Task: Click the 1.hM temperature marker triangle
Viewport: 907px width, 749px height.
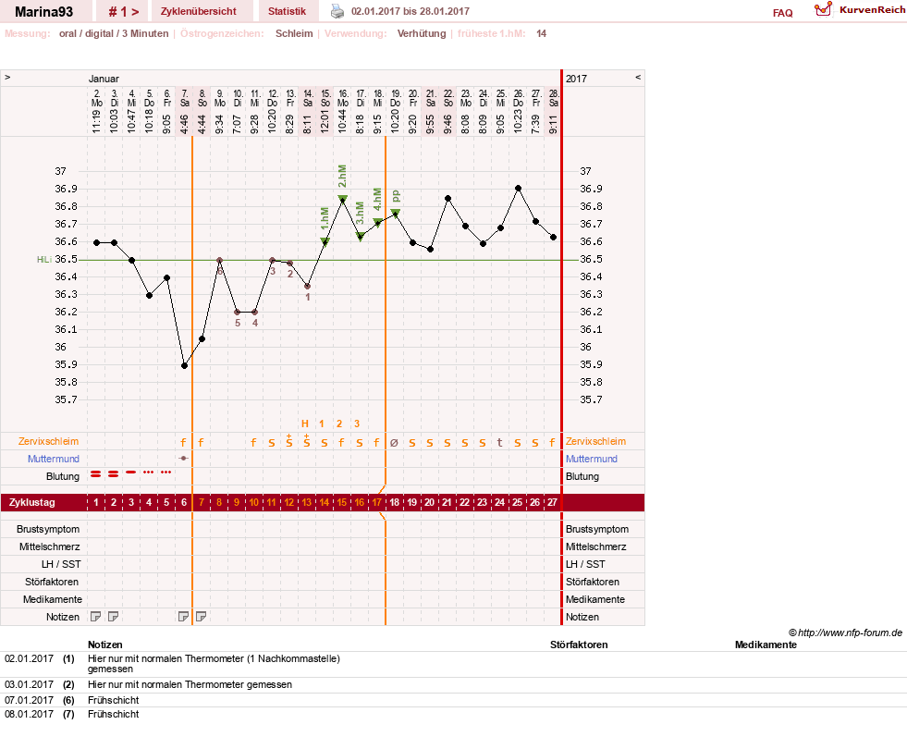Action: pos(325,241)
